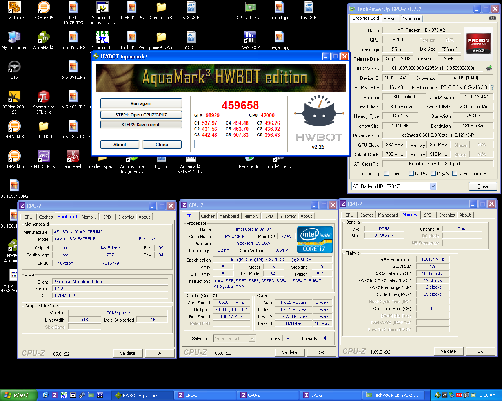Open About tab in Mainboard CPU-Z window

tap(144, 217)
